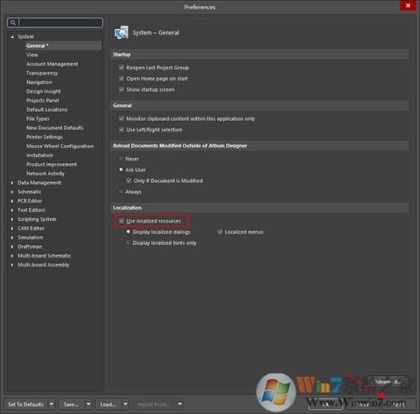Select the Never reload radio option
Image resolution: width=420 pixels, height=414 pixels.
click(x=121, y=159)
